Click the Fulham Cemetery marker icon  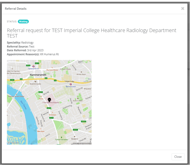pos(61,137)
